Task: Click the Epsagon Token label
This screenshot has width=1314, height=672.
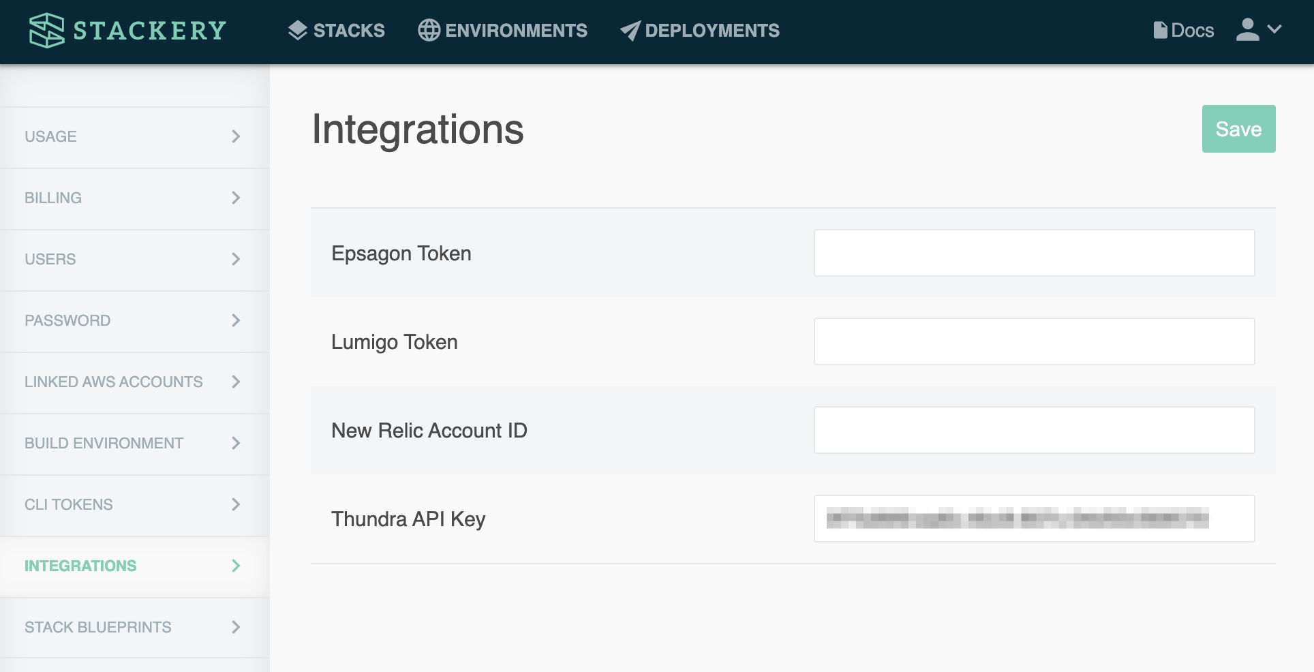Action: (x=401, y=254)
